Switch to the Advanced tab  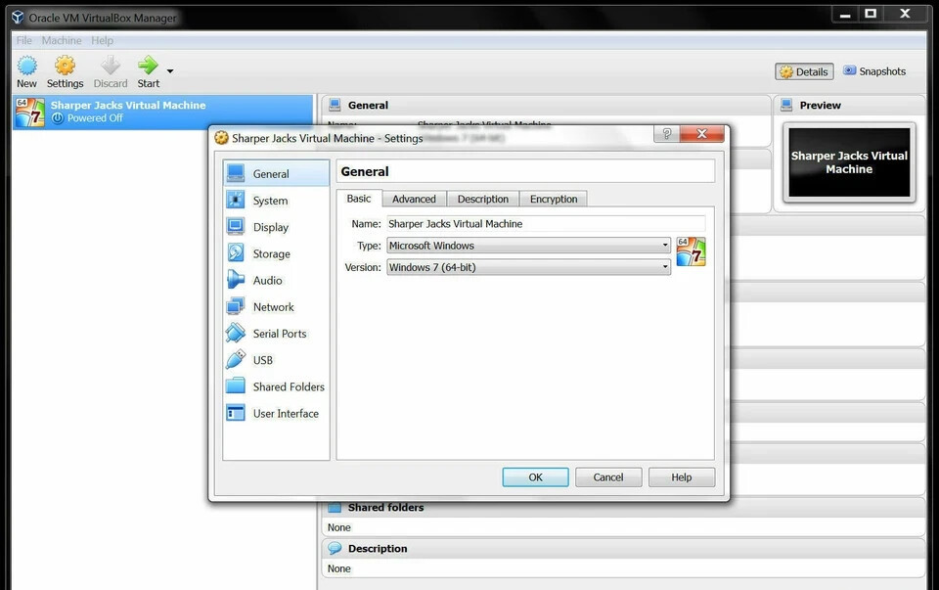[414, 199]
